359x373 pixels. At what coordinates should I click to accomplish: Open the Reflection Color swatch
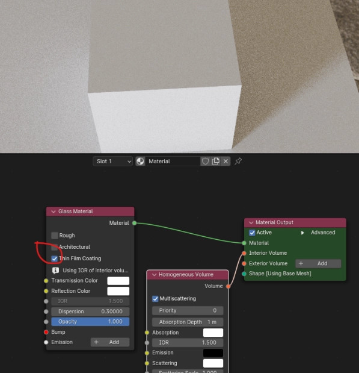coord(118,291)
